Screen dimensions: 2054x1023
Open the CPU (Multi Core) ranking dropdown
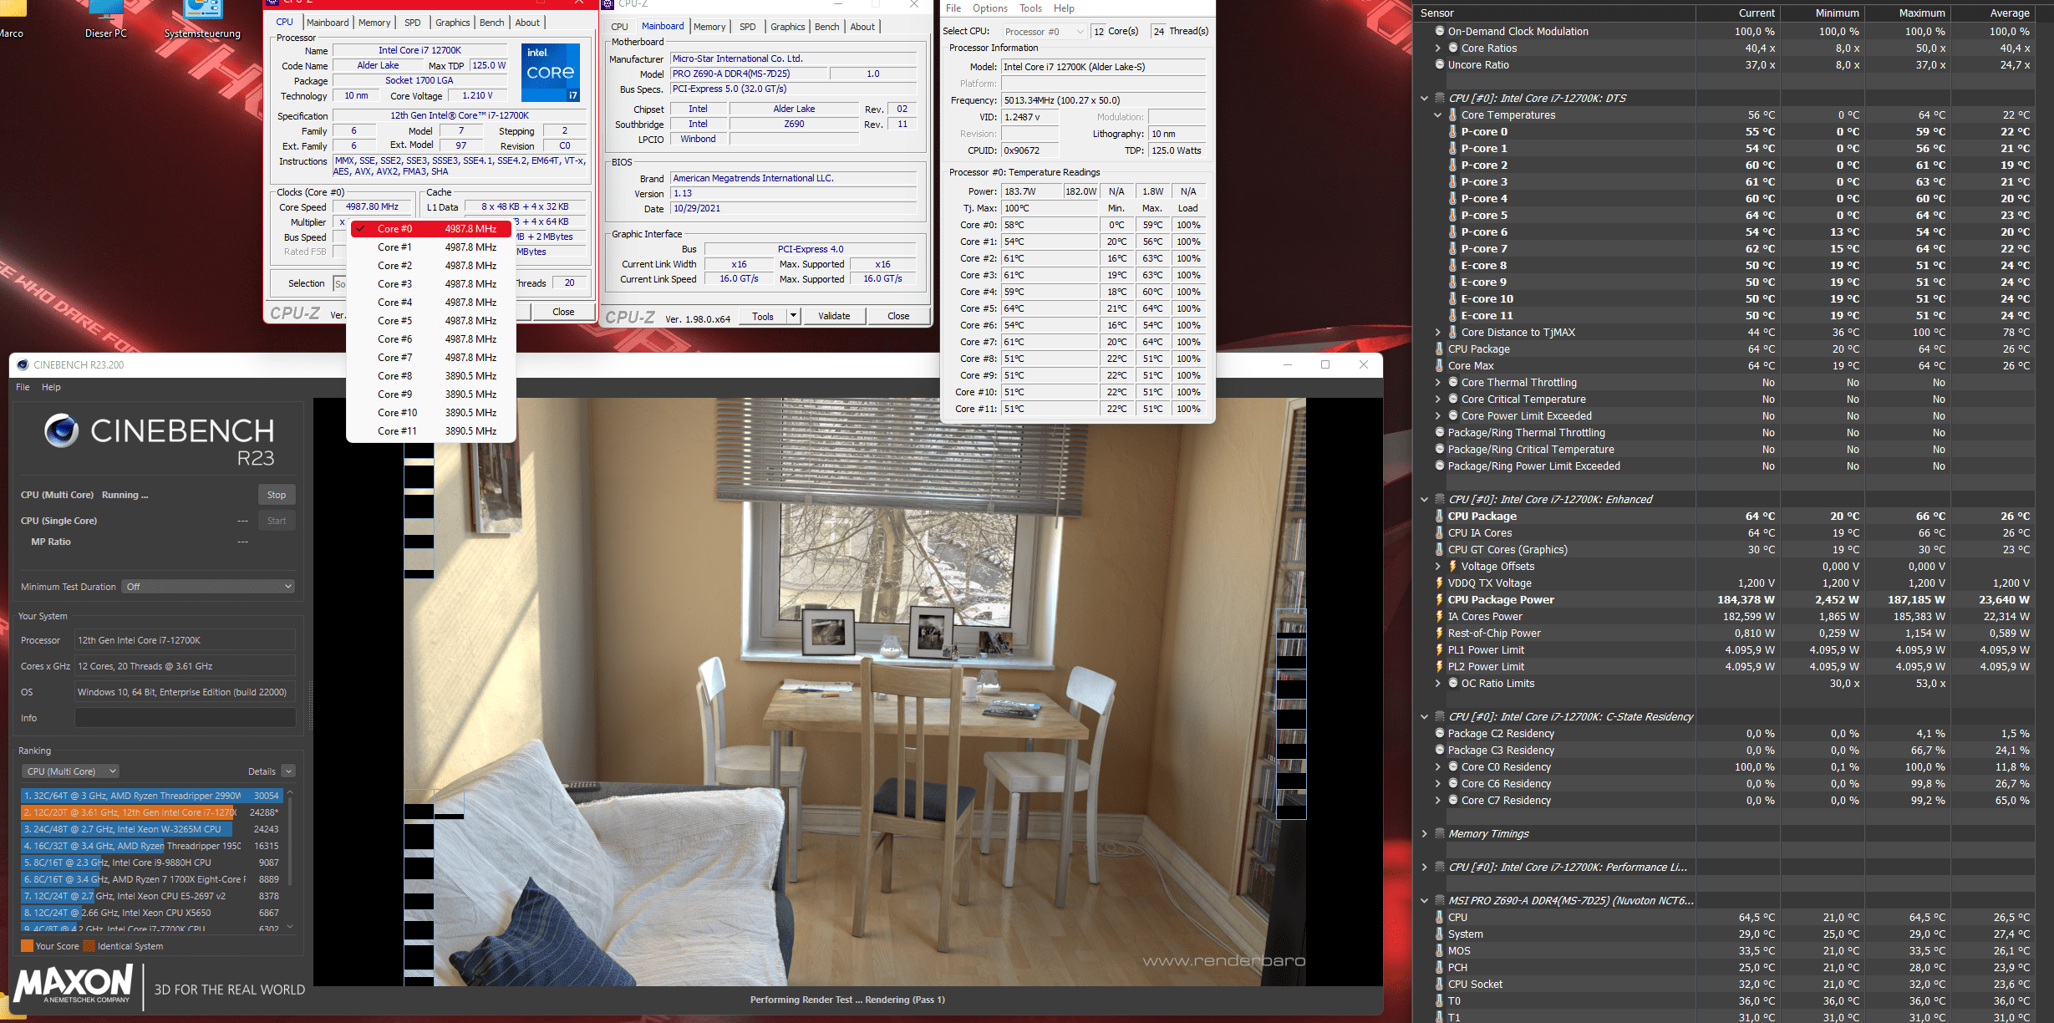point(70,771)
